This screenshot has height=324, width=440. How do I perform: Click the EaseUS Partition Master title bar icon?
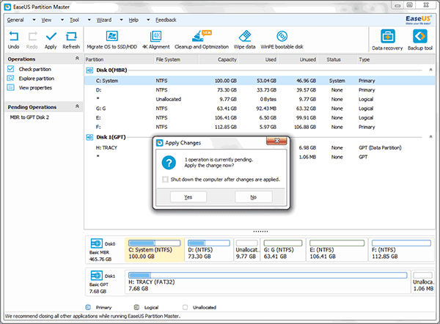click(7, 7)
